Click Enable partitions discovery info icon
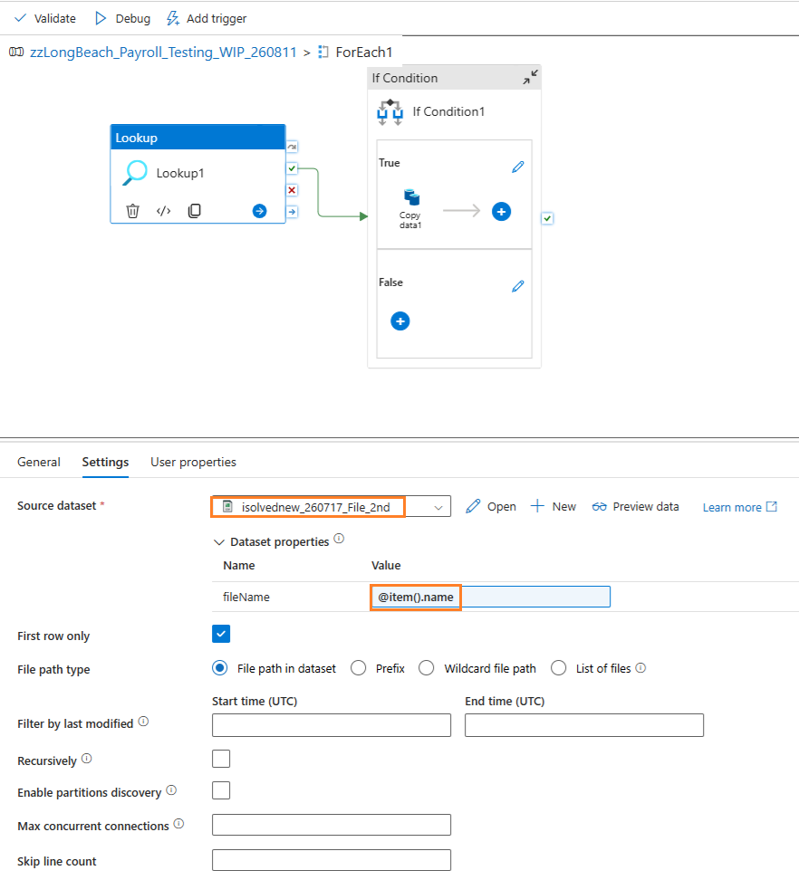Viewport: 799px width, 880px height. (172, 790)
